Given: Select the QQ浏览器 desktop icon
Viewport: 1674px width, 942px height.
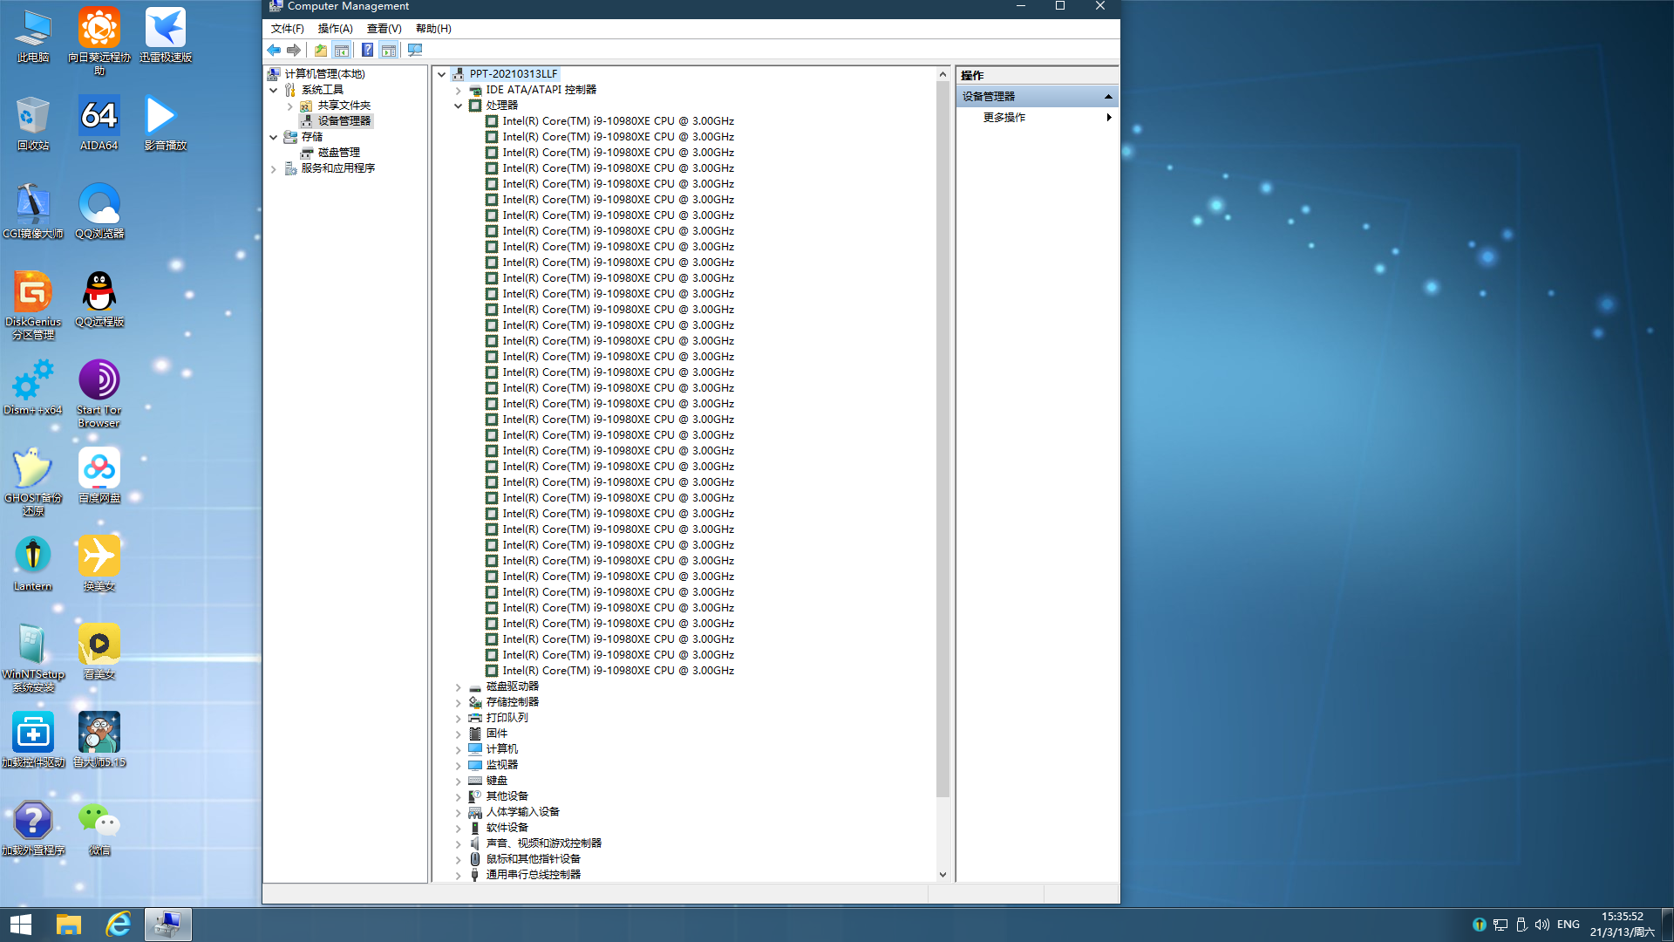Looking at the screenshot, I should click(99, 211).
